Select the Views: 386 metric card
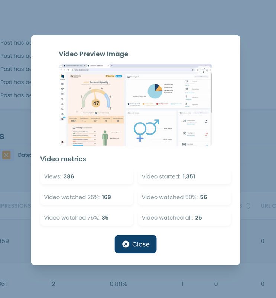 87,176
